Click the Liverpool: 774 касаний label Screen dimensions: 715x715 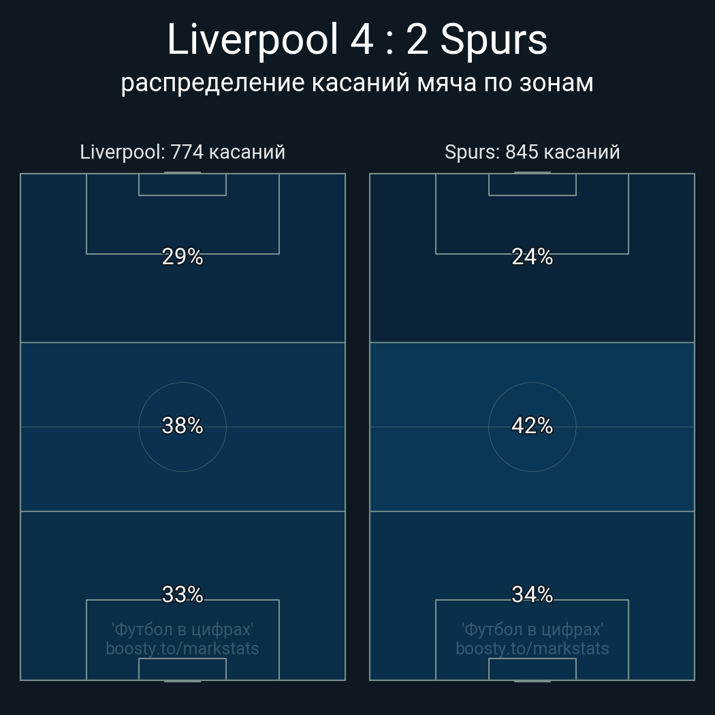tap(182, 152)
